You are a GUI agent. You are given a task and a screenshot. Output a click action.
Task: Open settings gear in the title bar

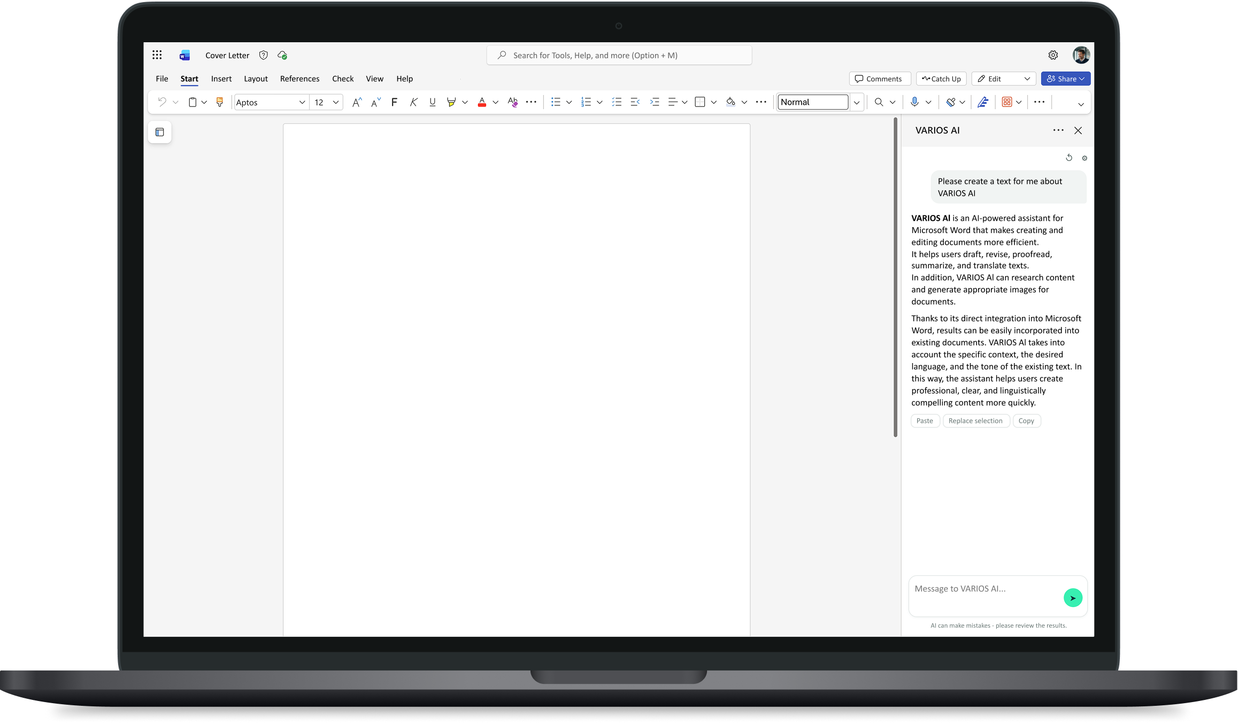[x=1053, y=55]
